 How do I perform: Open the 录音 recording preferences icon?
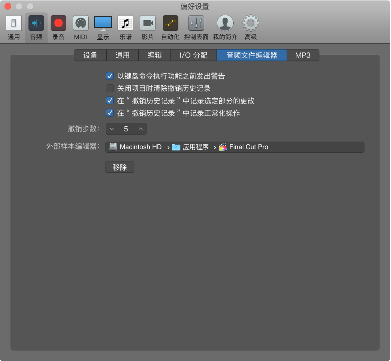pos(58,23)
